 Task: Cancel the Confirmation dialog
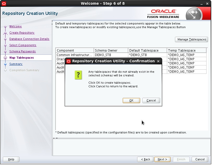[152, 101]
